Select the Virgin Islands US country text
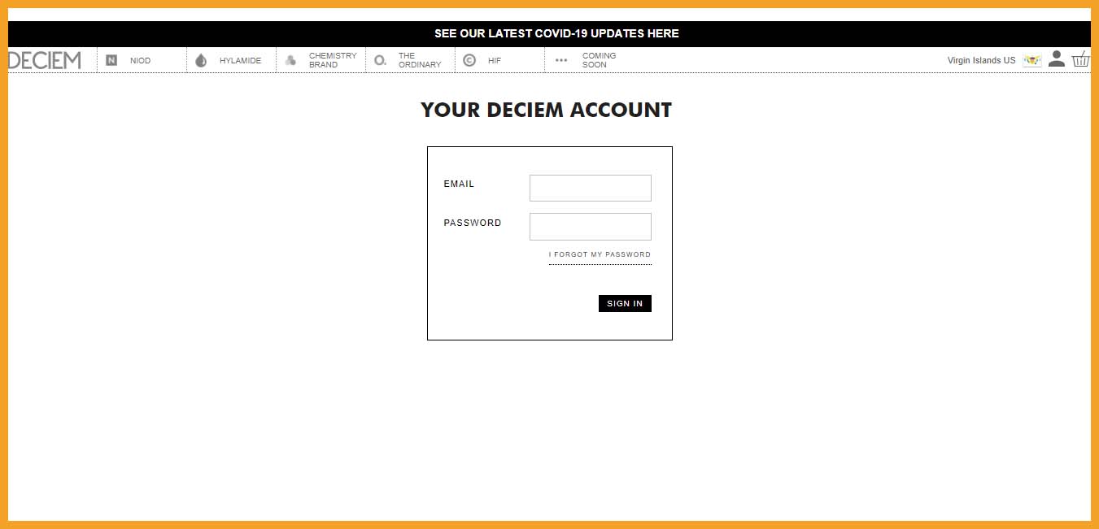1099x529 pixels. tap(981, 61)
